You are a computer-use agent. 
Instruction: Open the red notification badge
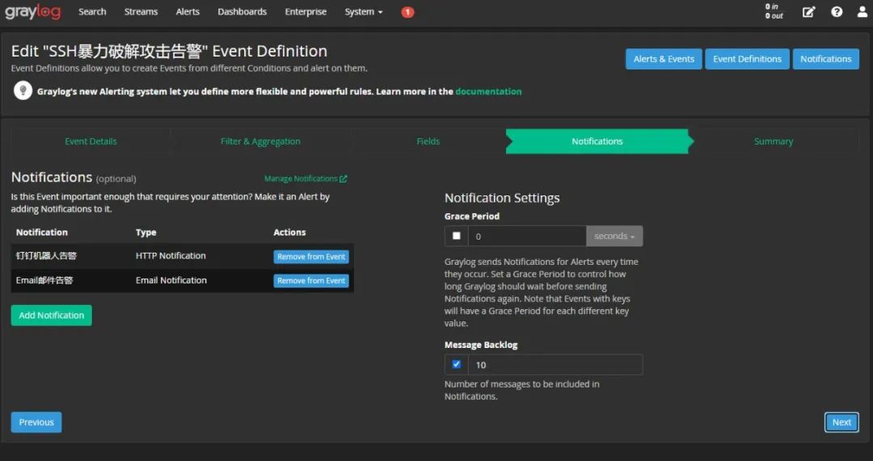point(407,11)
